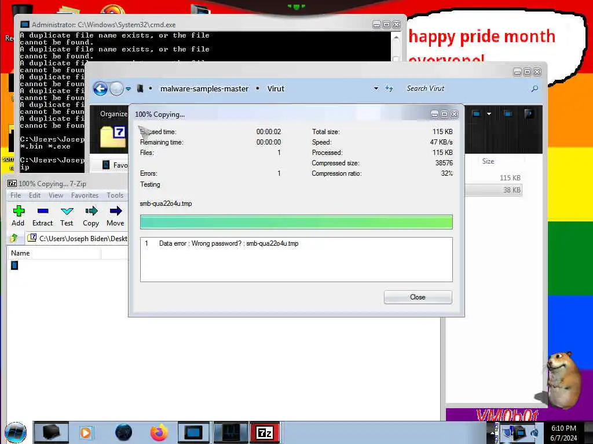Click the Virut breadcrumb segment
This screenshot has width=593, height=444.
tap(276, 88)
